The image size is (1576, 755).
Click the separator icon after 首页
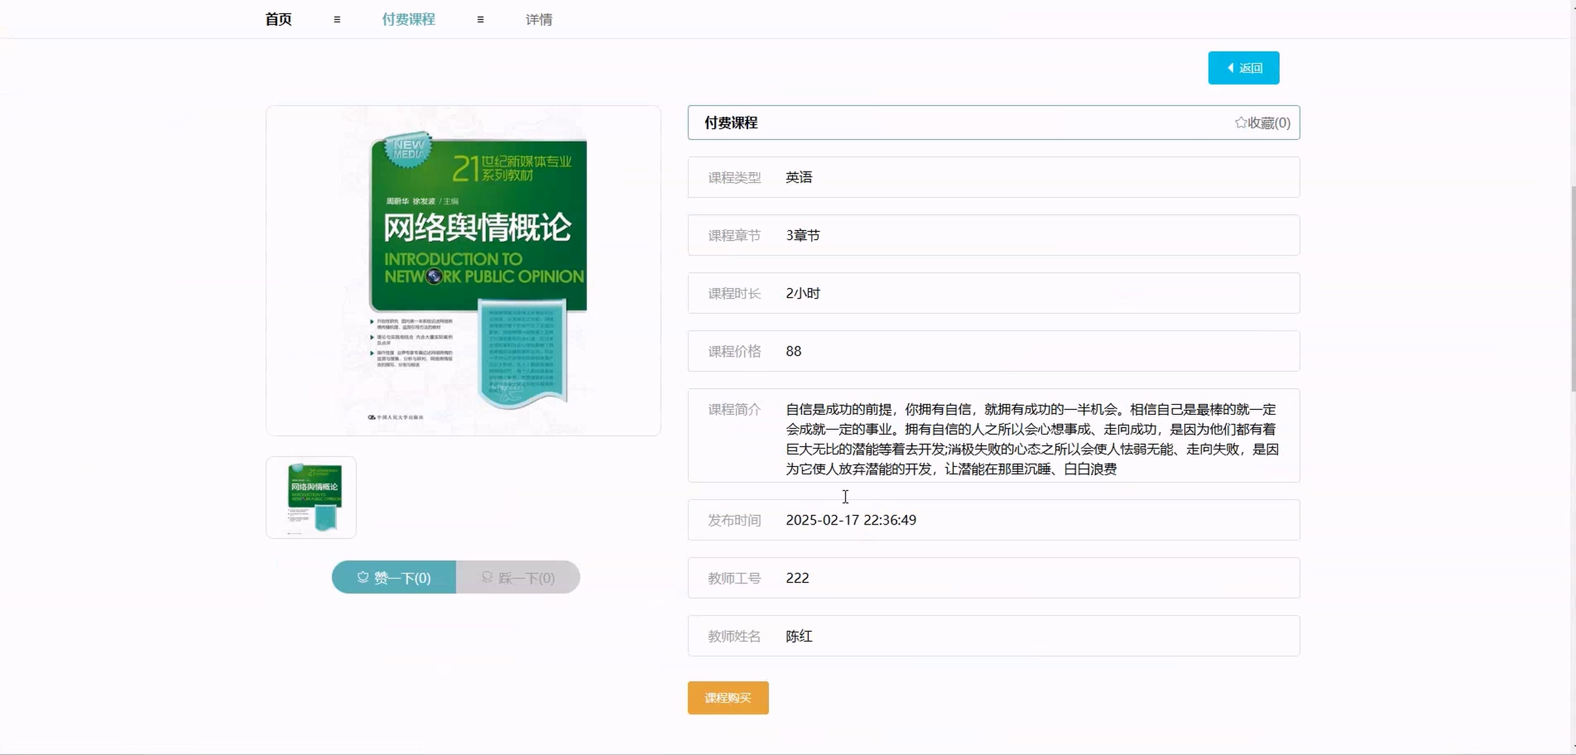(337, 20)
